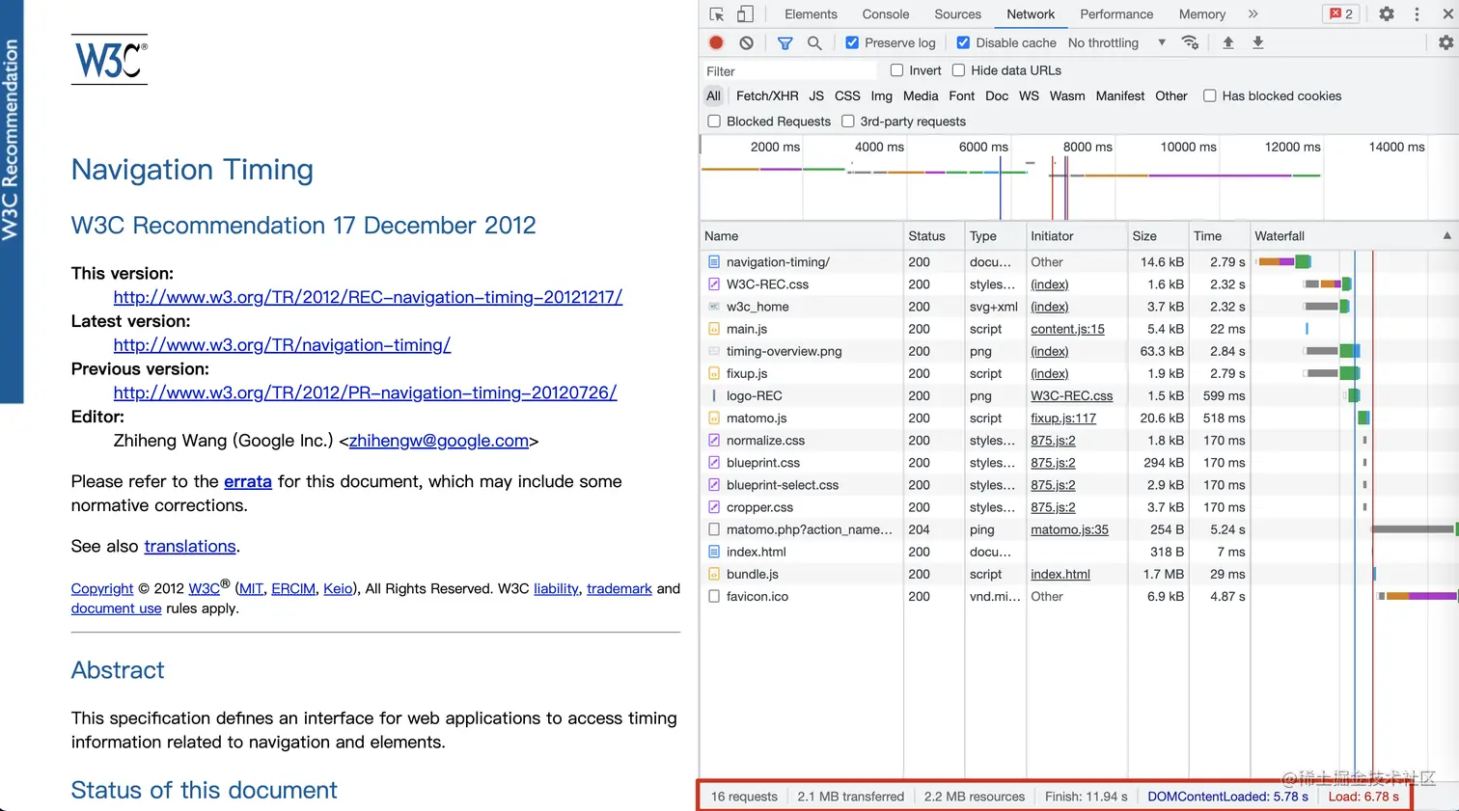Filter requests by JS
1459x811 pixels.
click(x=816, y=95)
